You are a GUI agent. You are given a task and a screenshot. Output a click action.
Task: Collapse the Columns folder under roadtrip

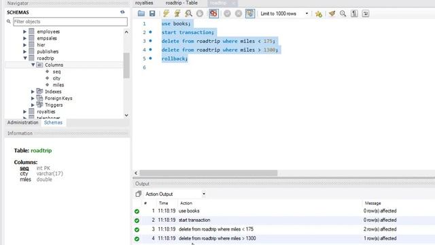(x=33, y=65)
